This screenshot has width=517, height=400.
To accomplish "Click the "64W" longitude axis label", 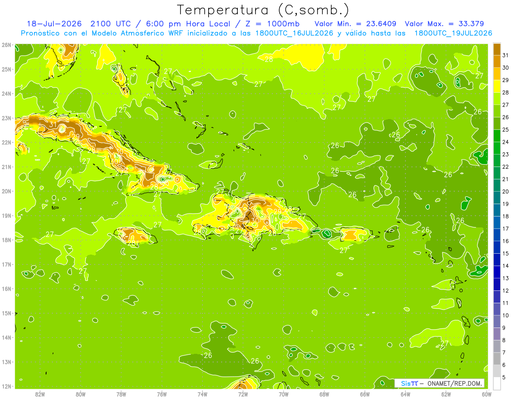I will pyautogui.click(x=405, y=394).
